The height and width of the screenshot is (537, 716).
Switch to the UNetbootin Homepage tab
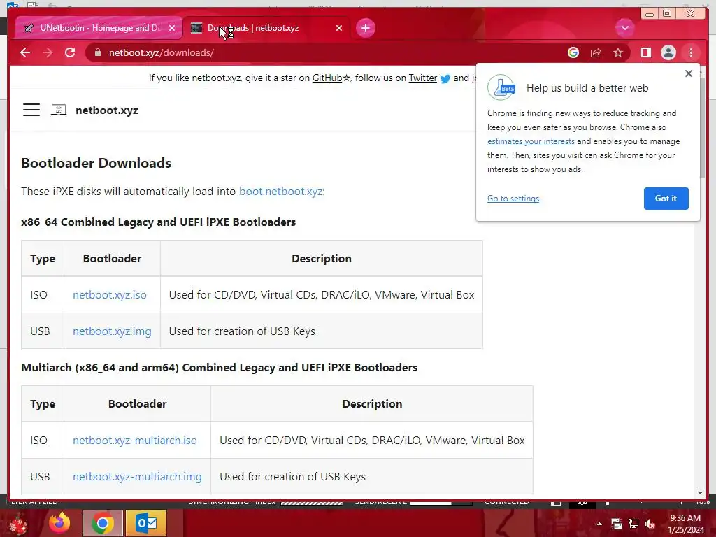98,28
